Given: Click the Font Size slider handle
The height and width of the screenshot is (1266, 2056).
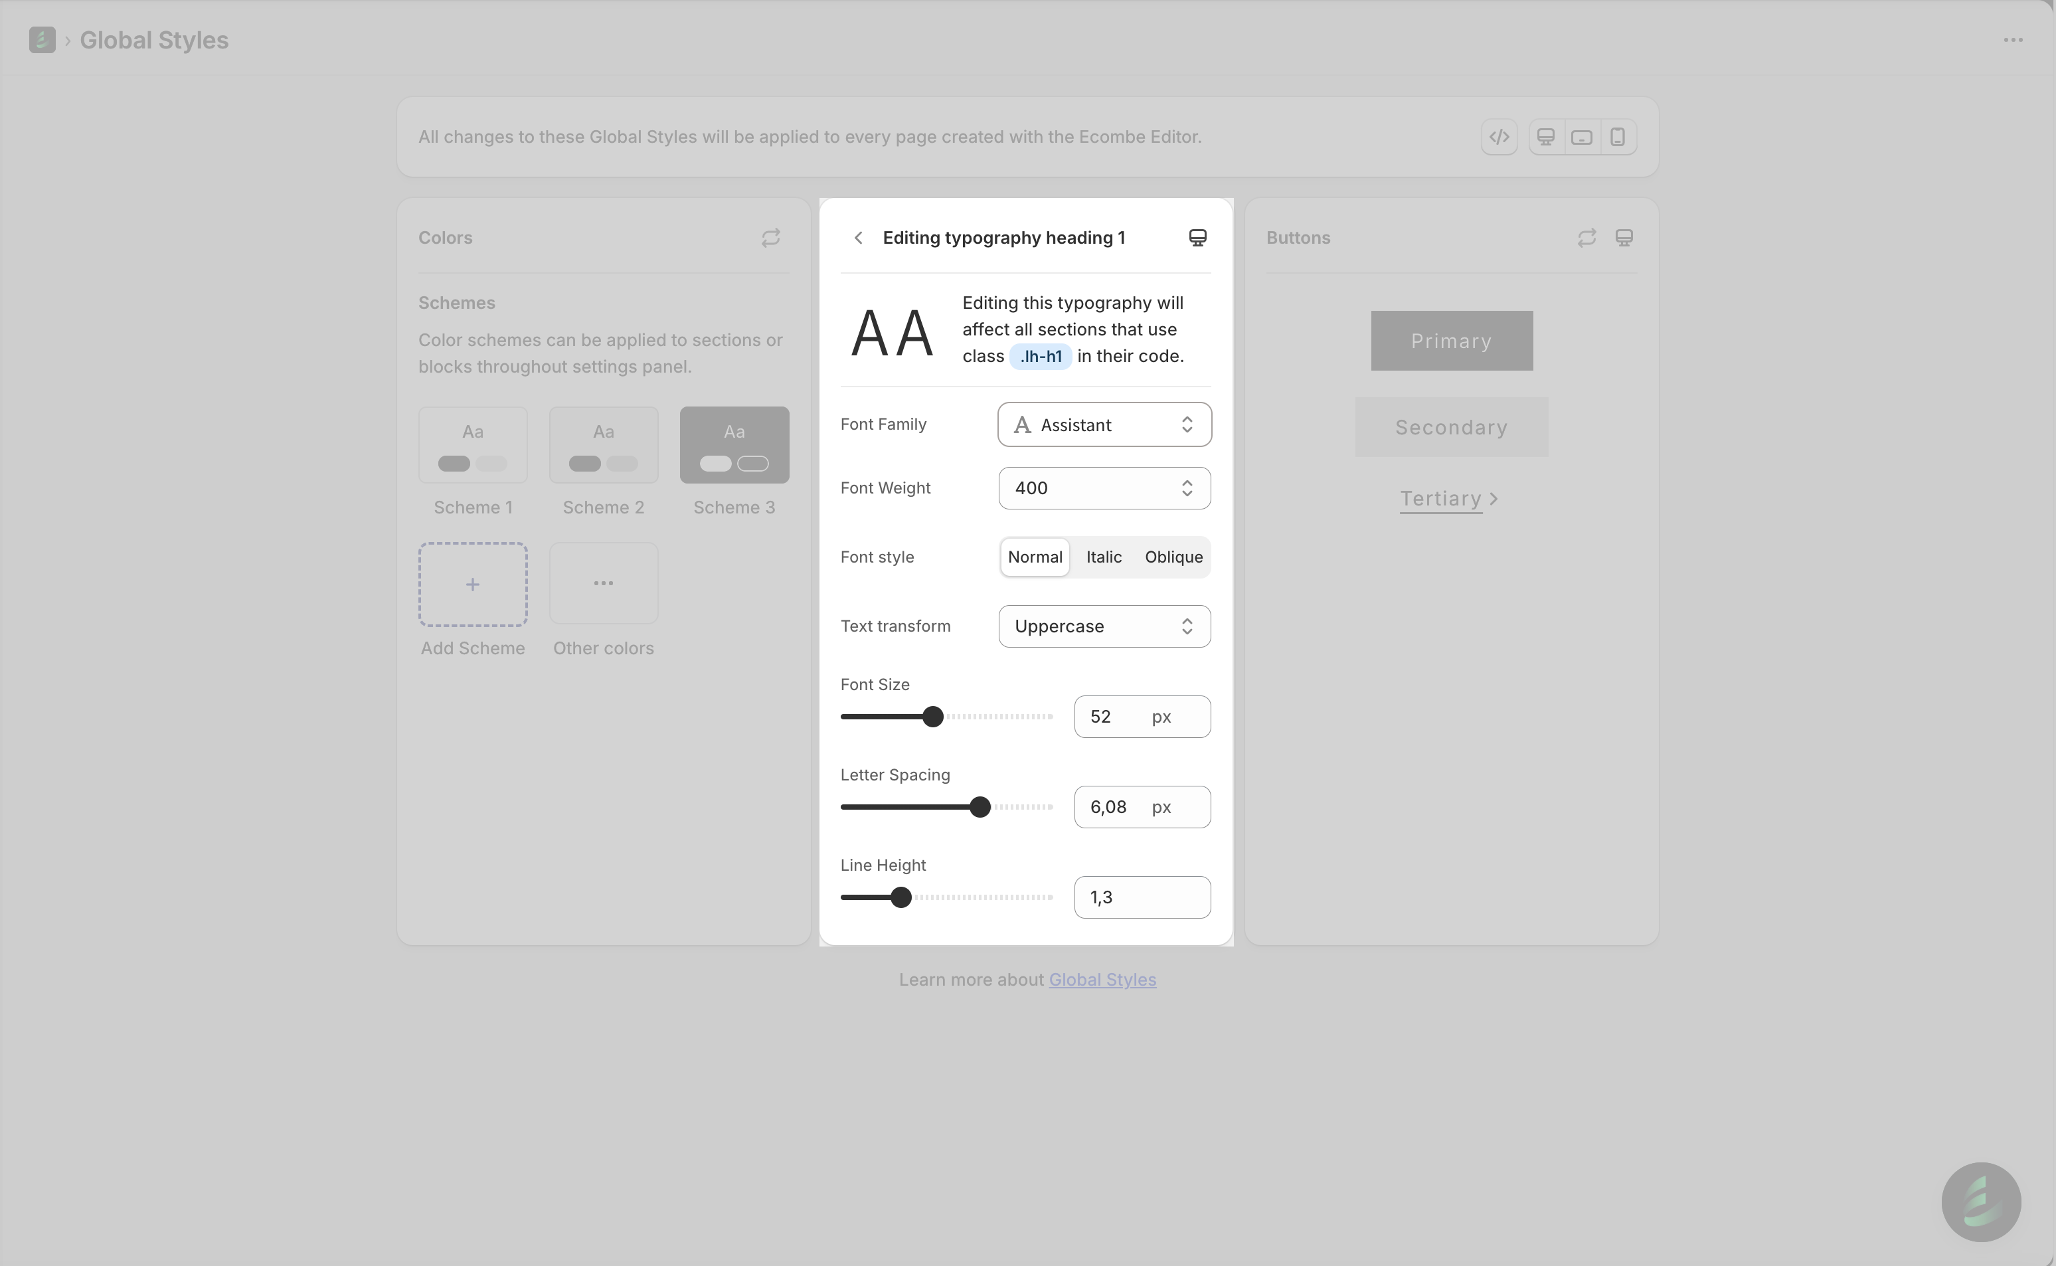Looking at the screenshot, I should [932, 717].
